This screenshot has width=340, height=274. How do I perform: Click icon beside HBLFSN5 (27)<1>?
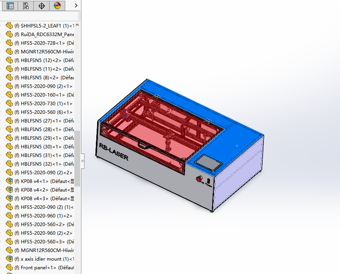coord(9,121)
